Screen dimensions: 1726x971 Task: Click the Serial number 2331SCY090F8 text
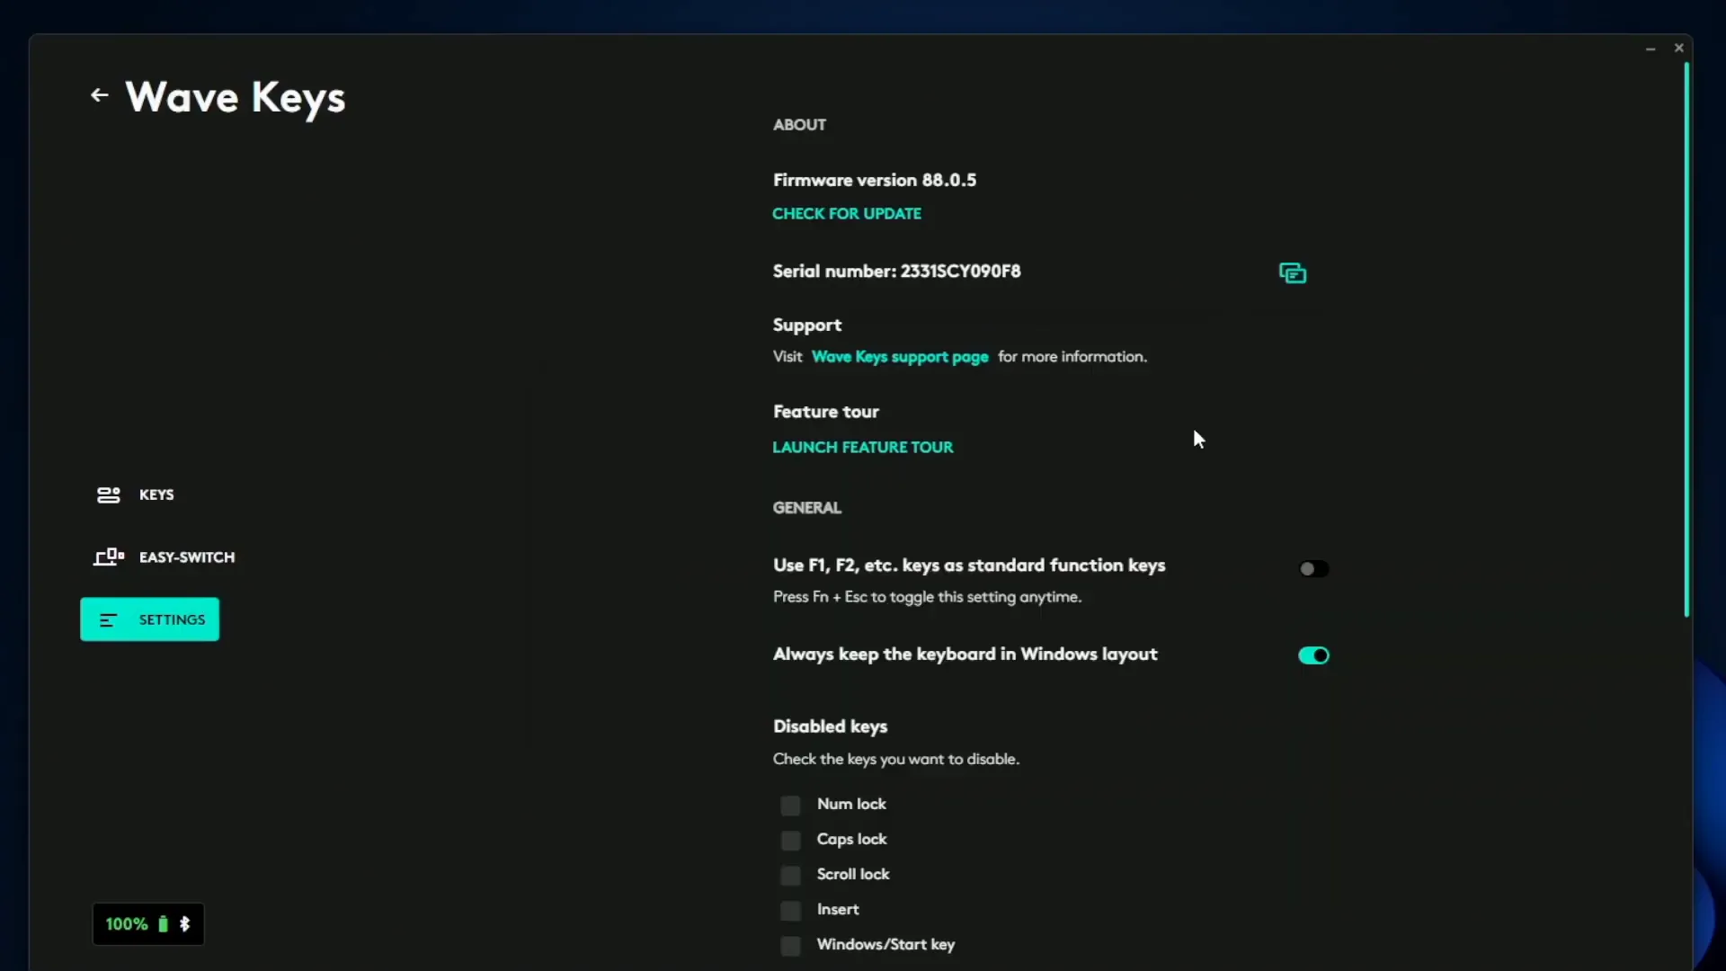tap(896, 272)
